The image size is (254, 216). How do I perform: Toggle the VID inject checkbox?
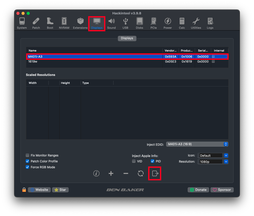tap(134, 161)
